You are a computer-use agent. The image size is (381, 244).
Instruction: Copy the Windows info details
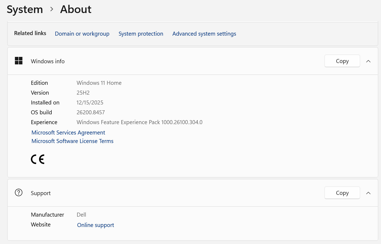click(342, 61)
